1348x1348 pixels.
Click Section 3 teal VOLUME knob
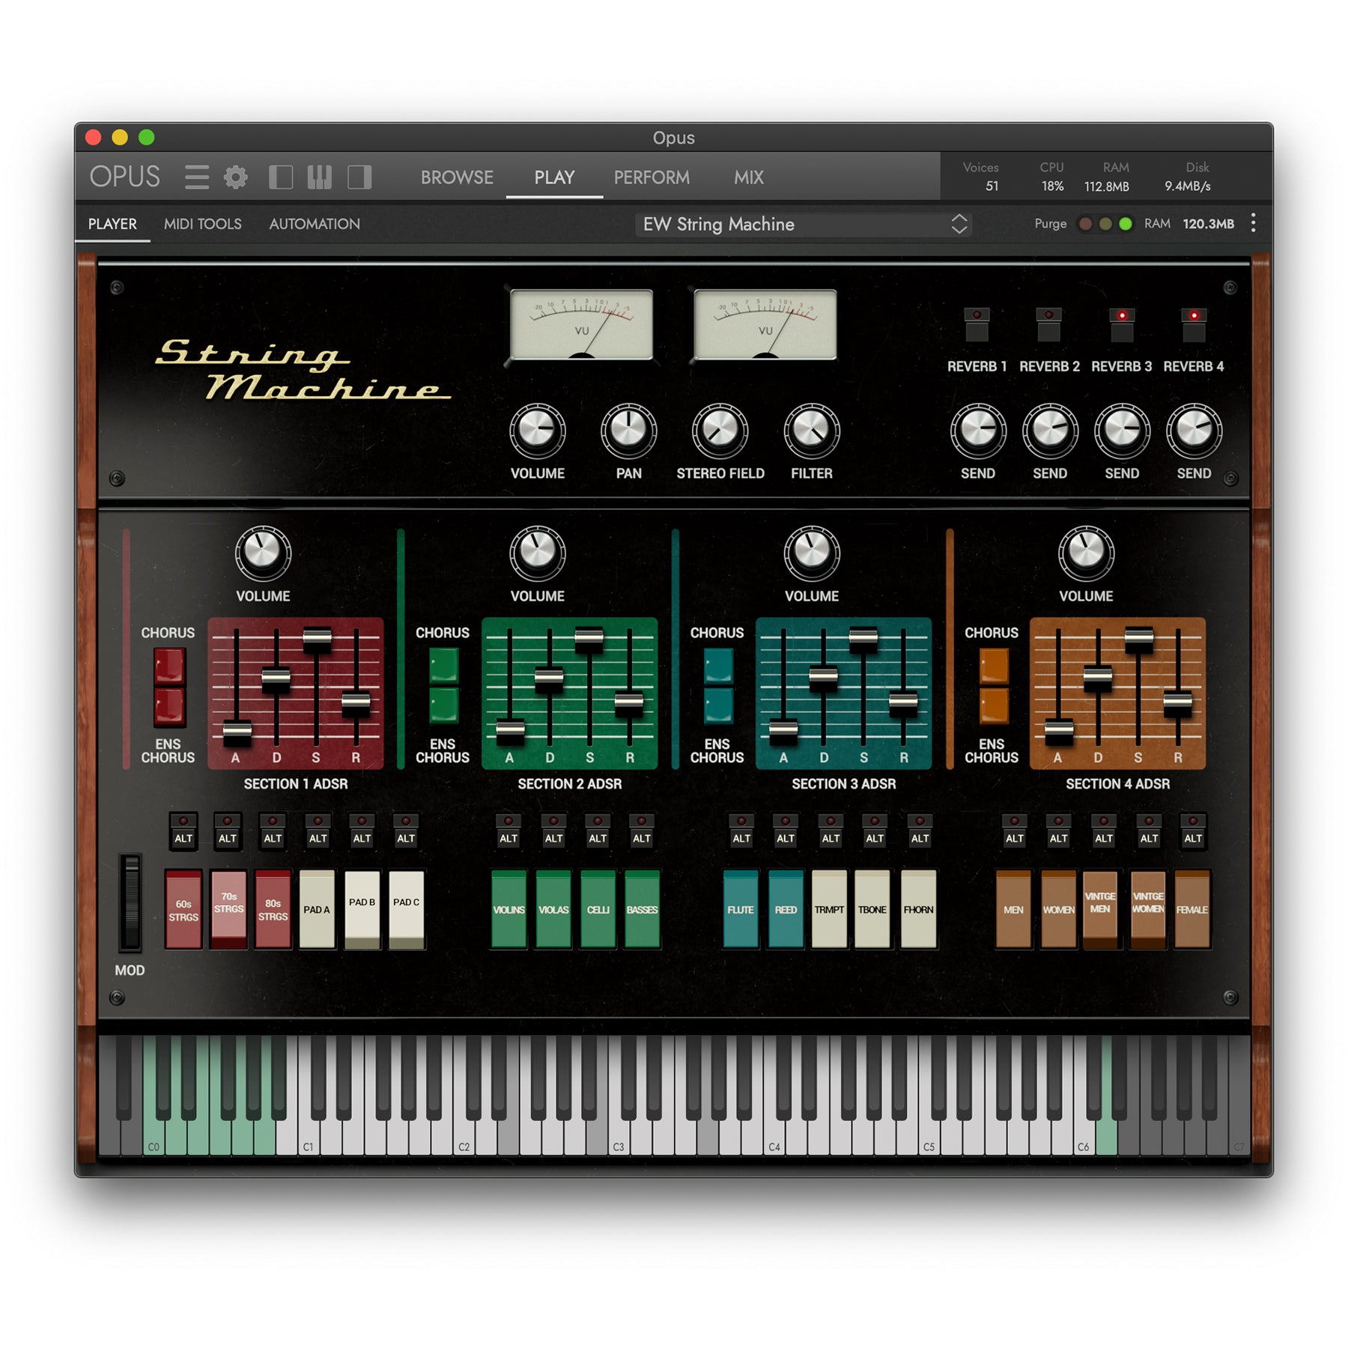click(811, 553)
